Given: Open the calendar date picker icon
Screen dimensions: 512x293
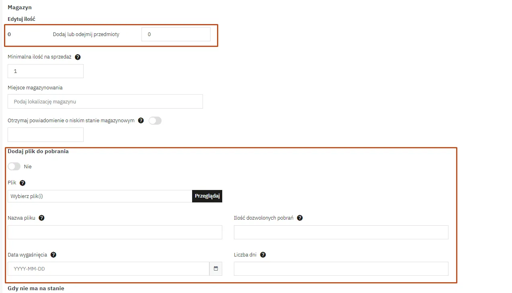Looking at the screenshot, I should [216, 269].
